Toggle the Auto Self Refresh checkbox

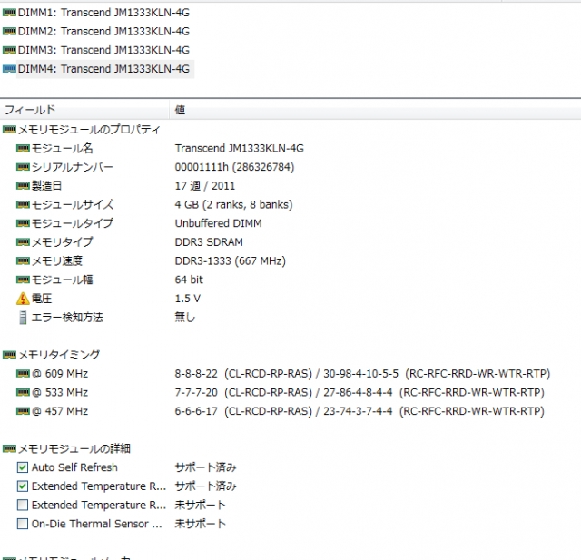click(23, 467)
